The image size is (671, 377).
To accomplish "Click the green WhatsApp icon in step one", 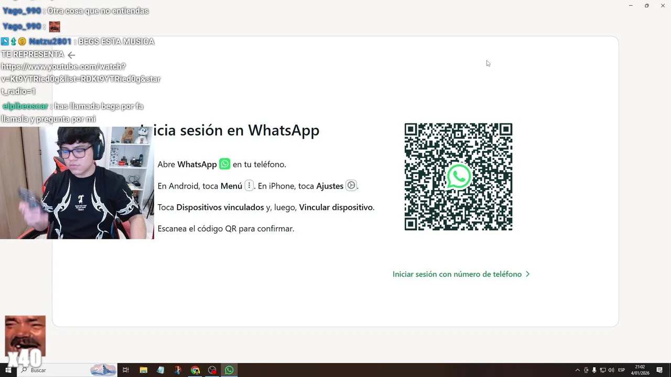I will [224, 164].
